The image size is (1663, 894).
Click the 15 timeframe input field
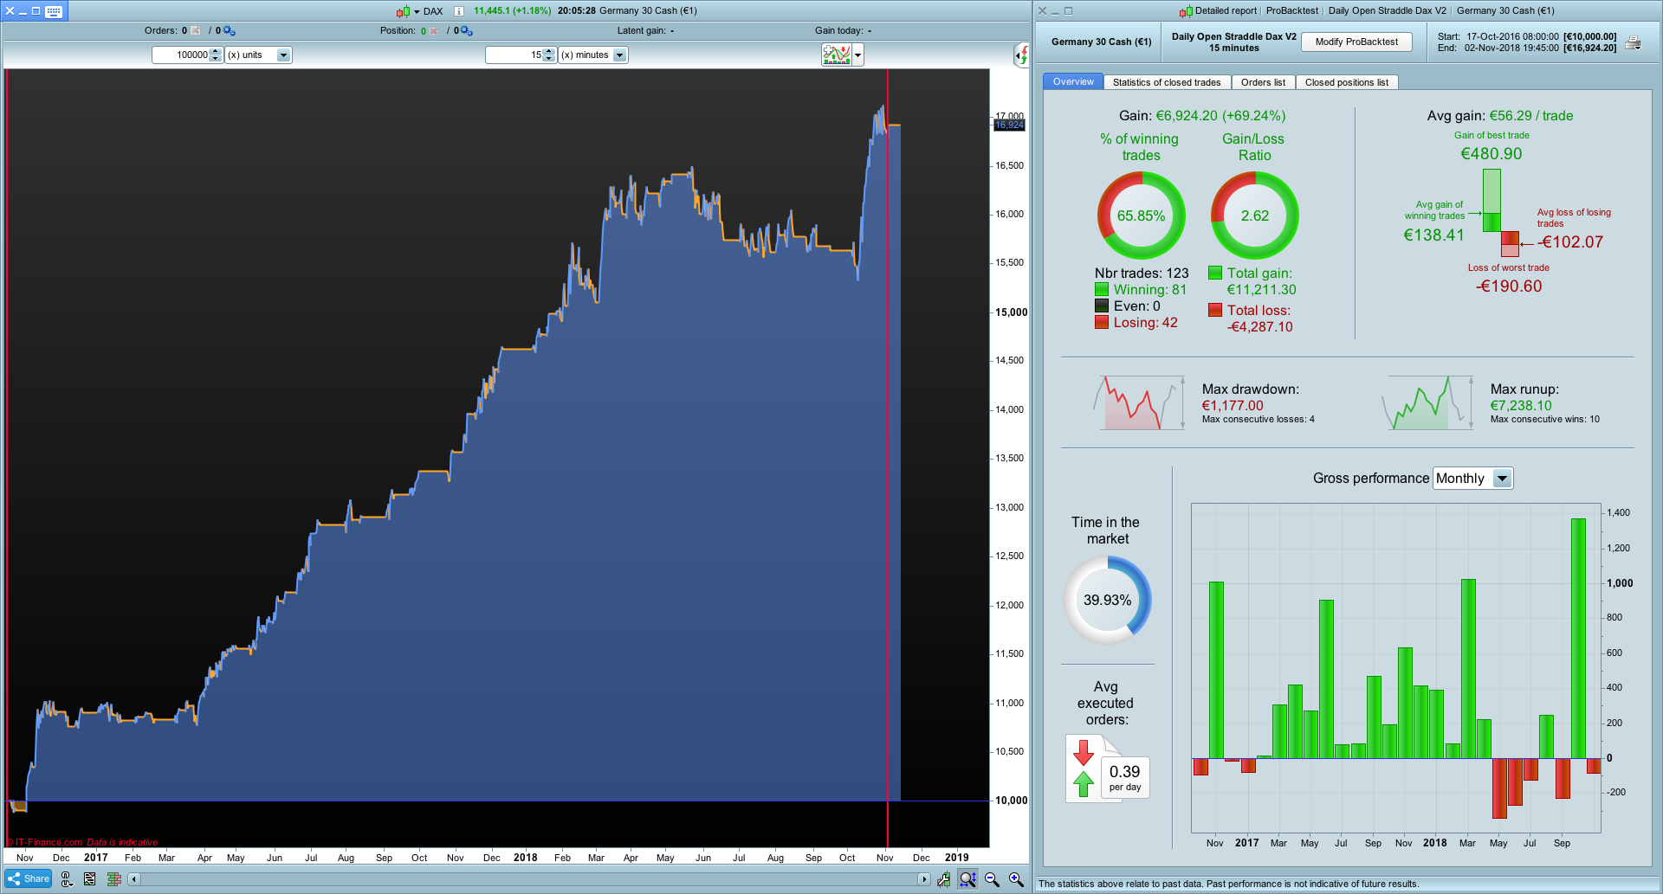514,55
